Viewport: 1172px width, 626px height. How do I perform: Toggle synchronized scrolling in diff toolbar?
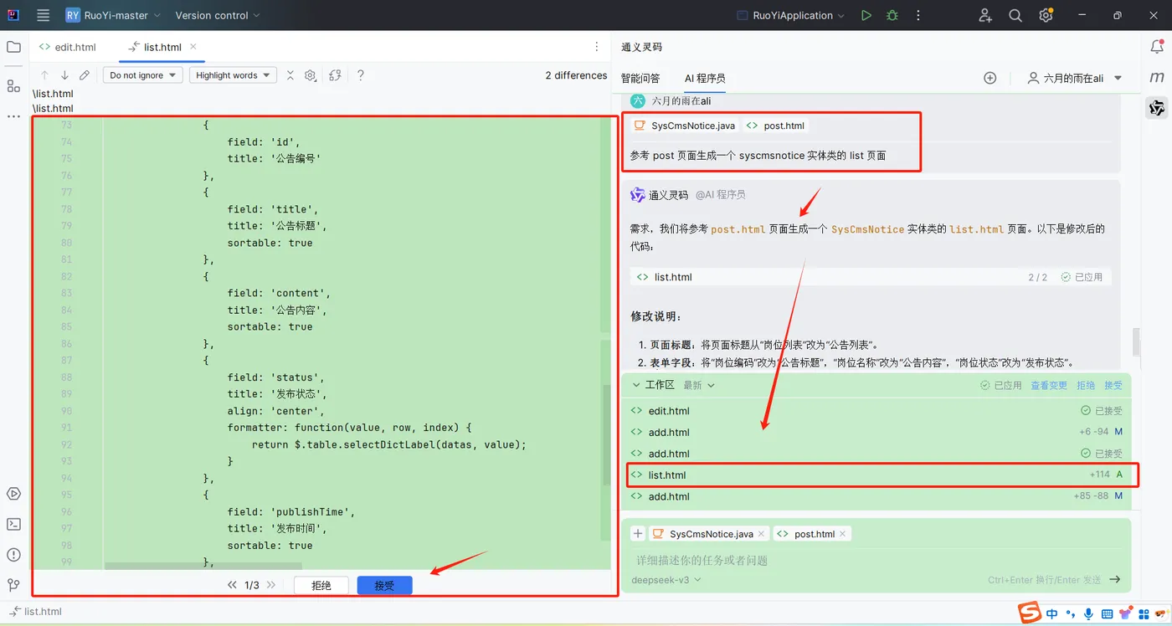point(336,75)
